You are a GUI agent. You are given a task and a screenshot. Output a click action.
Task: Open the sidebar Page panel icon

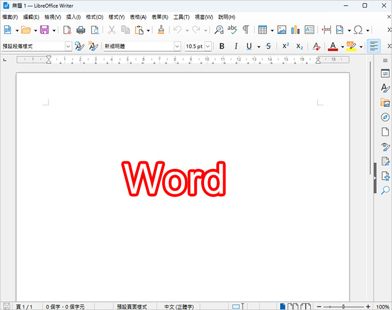click(x=385, y=131)
